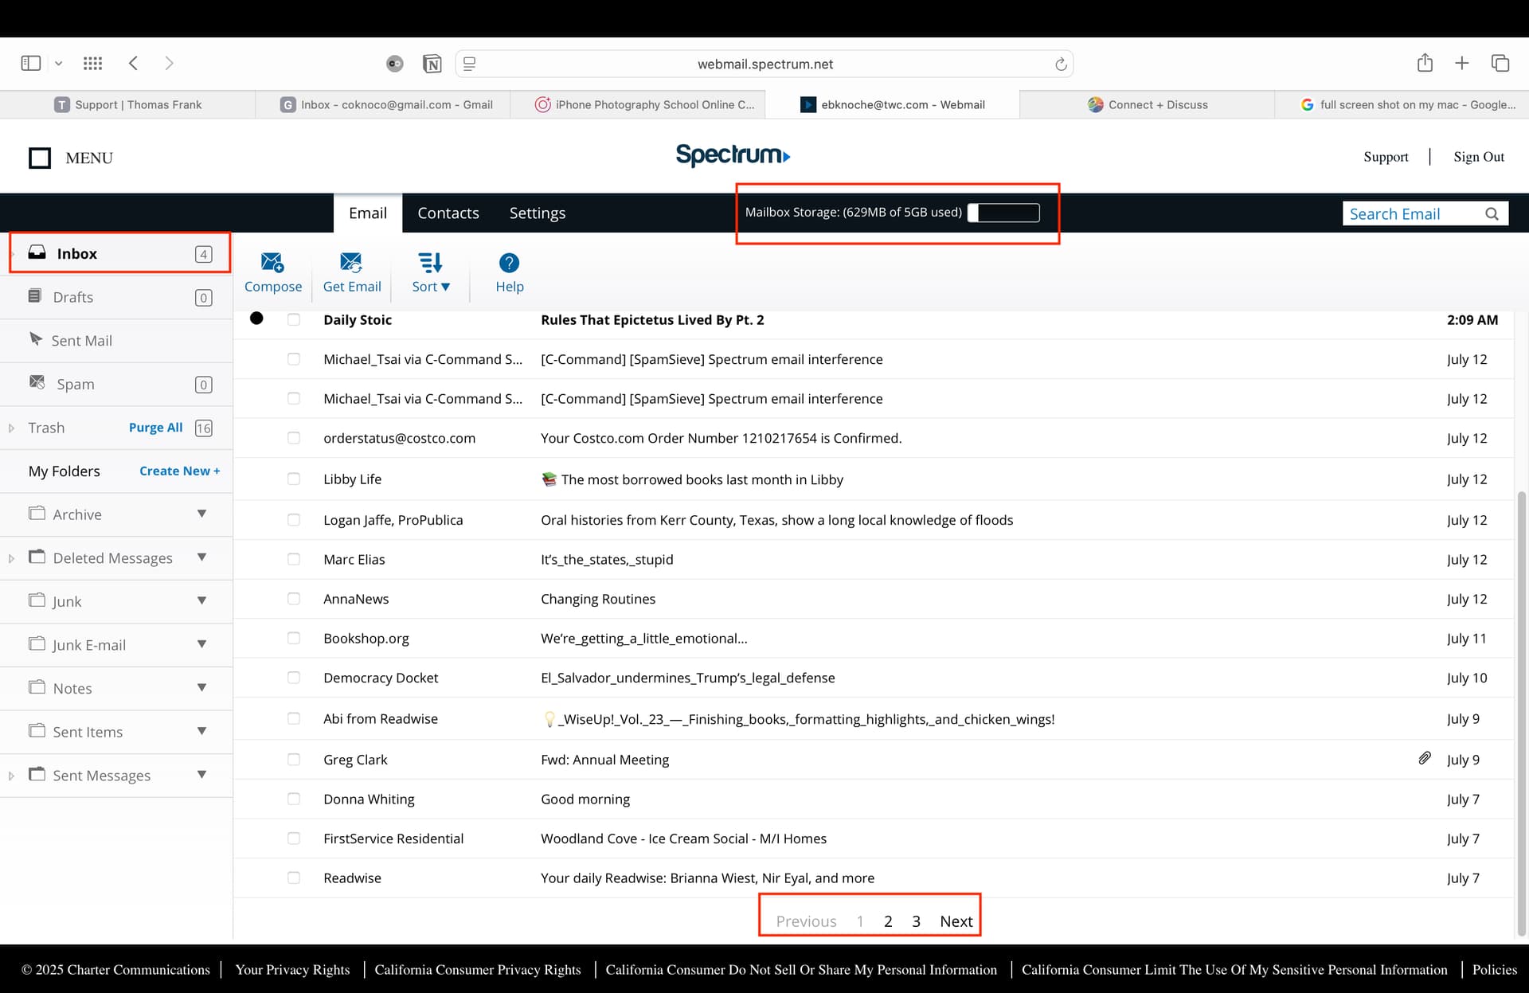The image size is (1529, 993).
Task: Open the Junk E-mail dropdown arrow
Action: (x=202, y=644)
